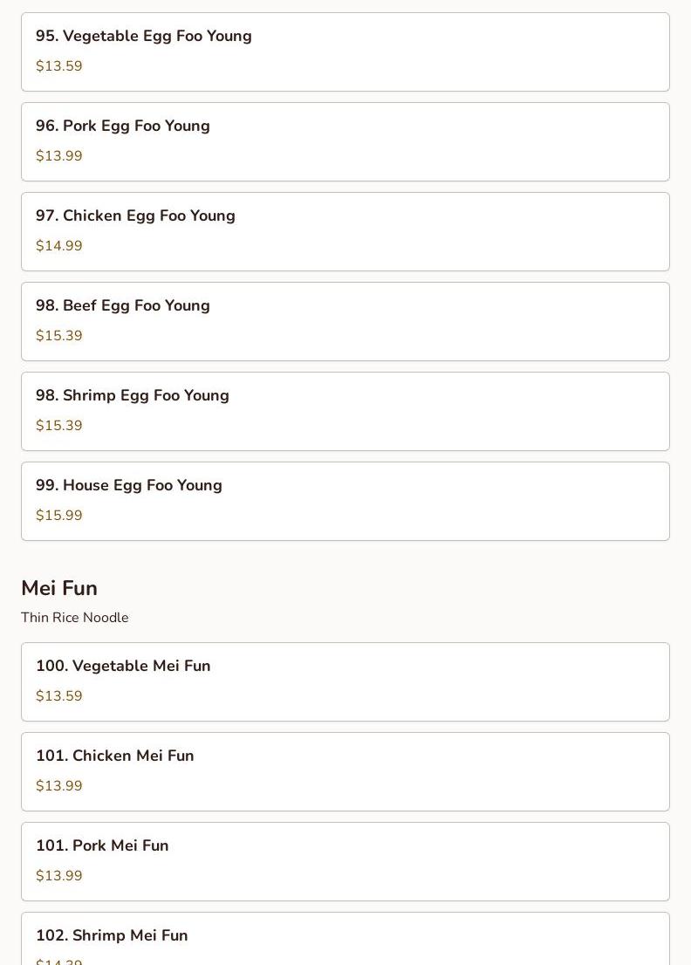Select 98. Shrimp Egg Foo Young
Image resolution: width=691 pixels, height=965 pixels.
pos(345,411)
